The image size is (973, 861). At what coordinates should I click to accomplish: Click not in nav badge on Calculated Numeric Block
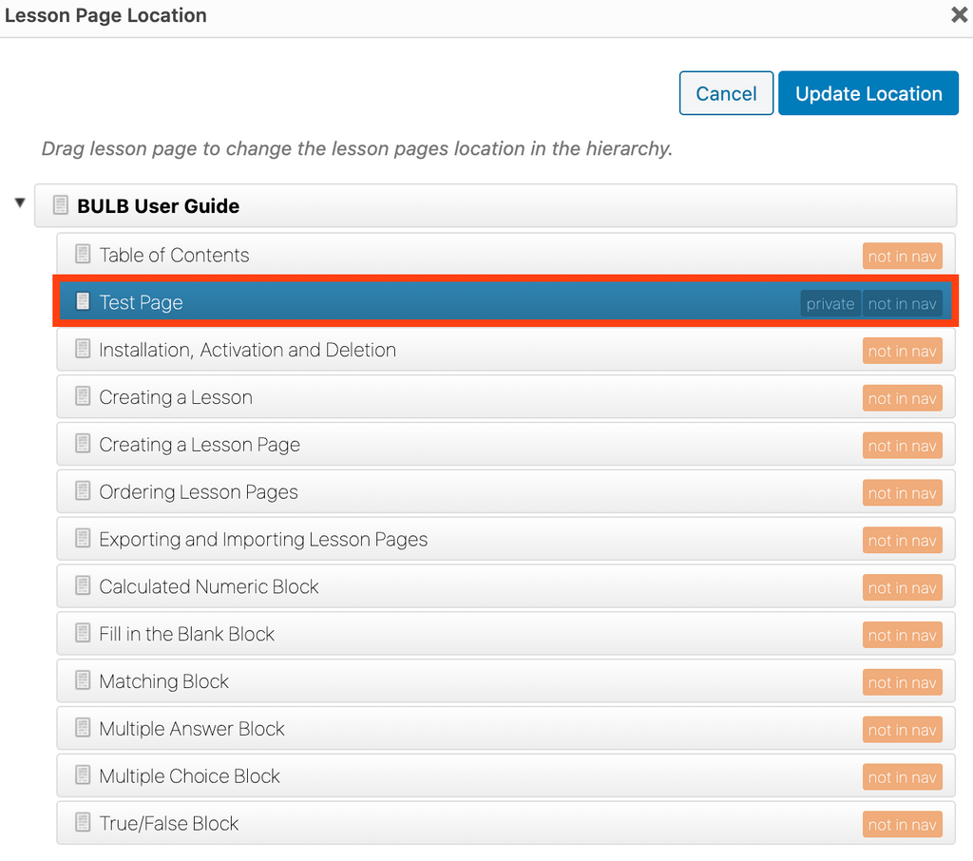pos(903,587)
